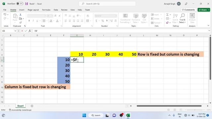Toggle Center alignment
Viewport: 212px width, 119px height.
tap(70, 20)
